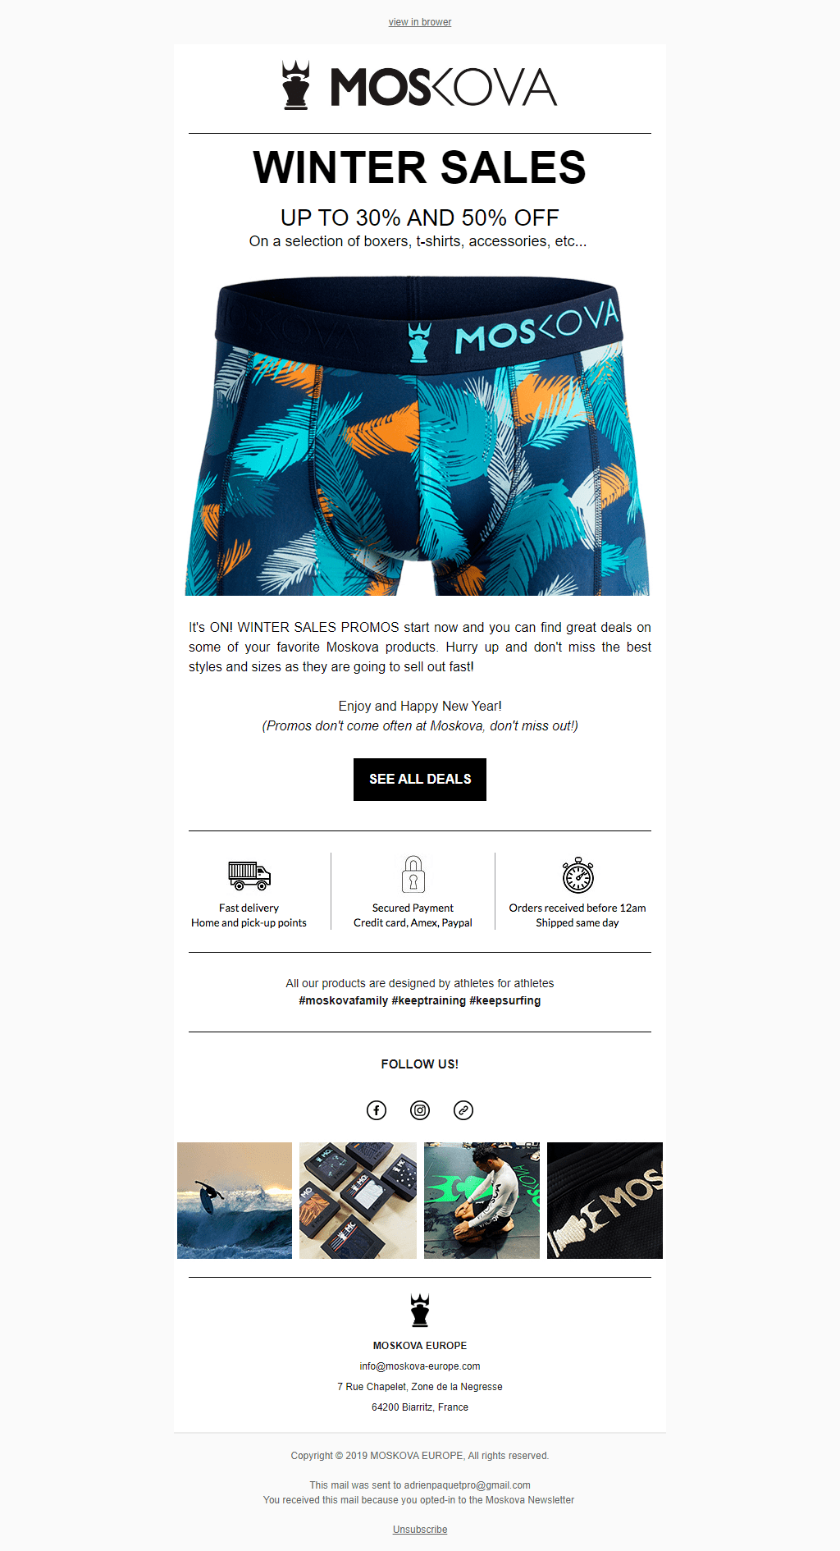Open the martial arts athlete photo thumbnail
840x1551 pixels.
[x=482, y=1201]
